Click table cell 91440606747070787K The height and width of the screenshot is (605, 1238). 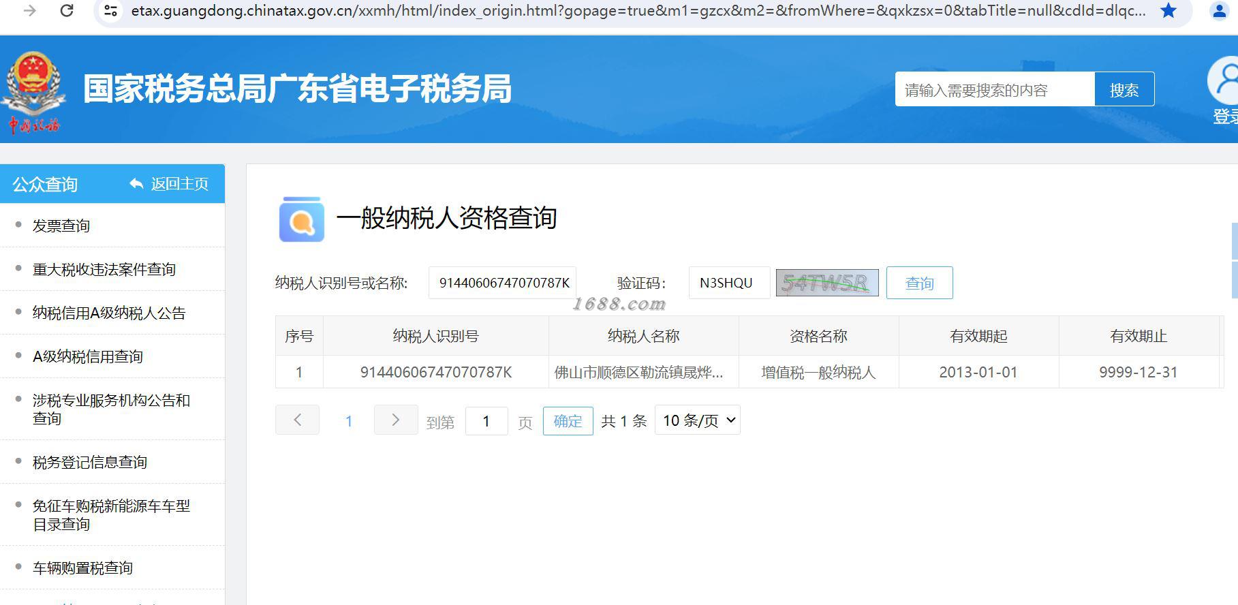click(x=436, y=372)
